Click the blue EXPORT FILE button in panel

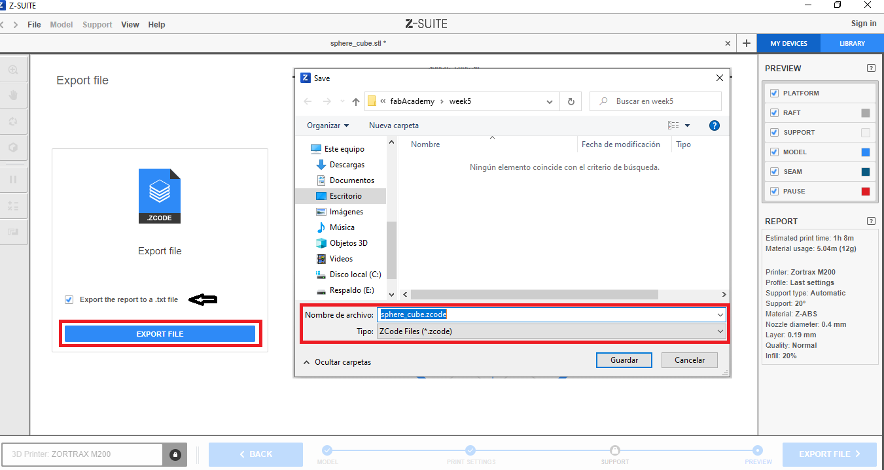tap(160, 334)
